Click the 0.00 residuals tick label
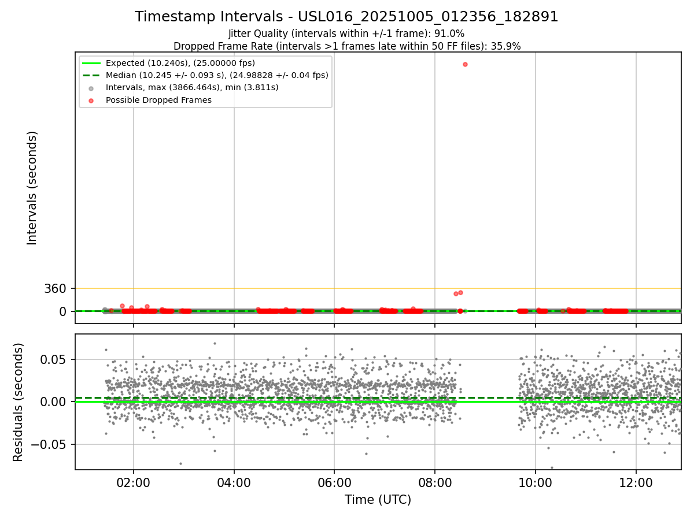The image size is (694, 520). point(54,402)
